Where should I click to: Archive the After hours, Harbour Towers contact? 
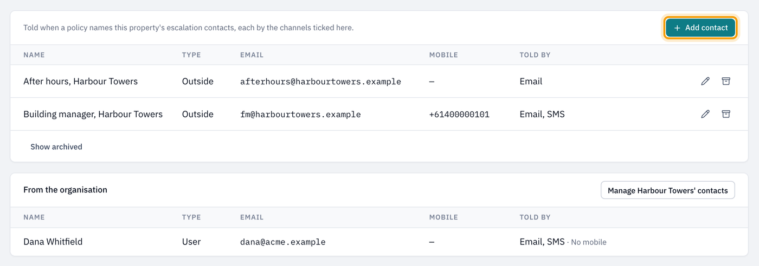click(726, 81)
